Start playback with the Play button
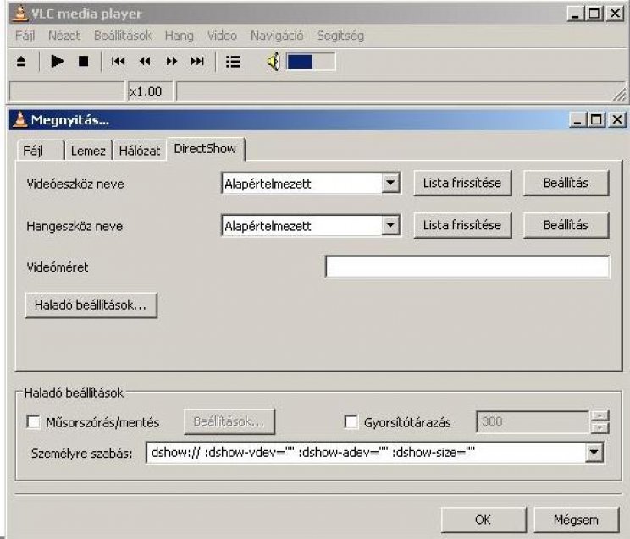The image size is (630, 539). coord(57,62)
